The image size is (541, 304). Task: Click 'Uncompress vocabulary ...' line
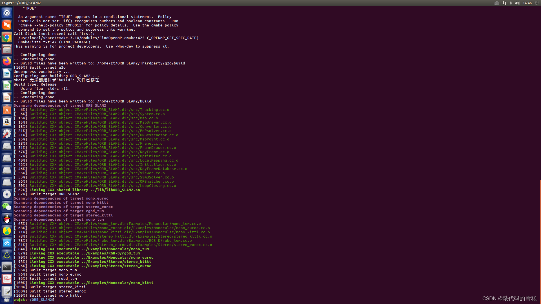[x=42, y=72]
